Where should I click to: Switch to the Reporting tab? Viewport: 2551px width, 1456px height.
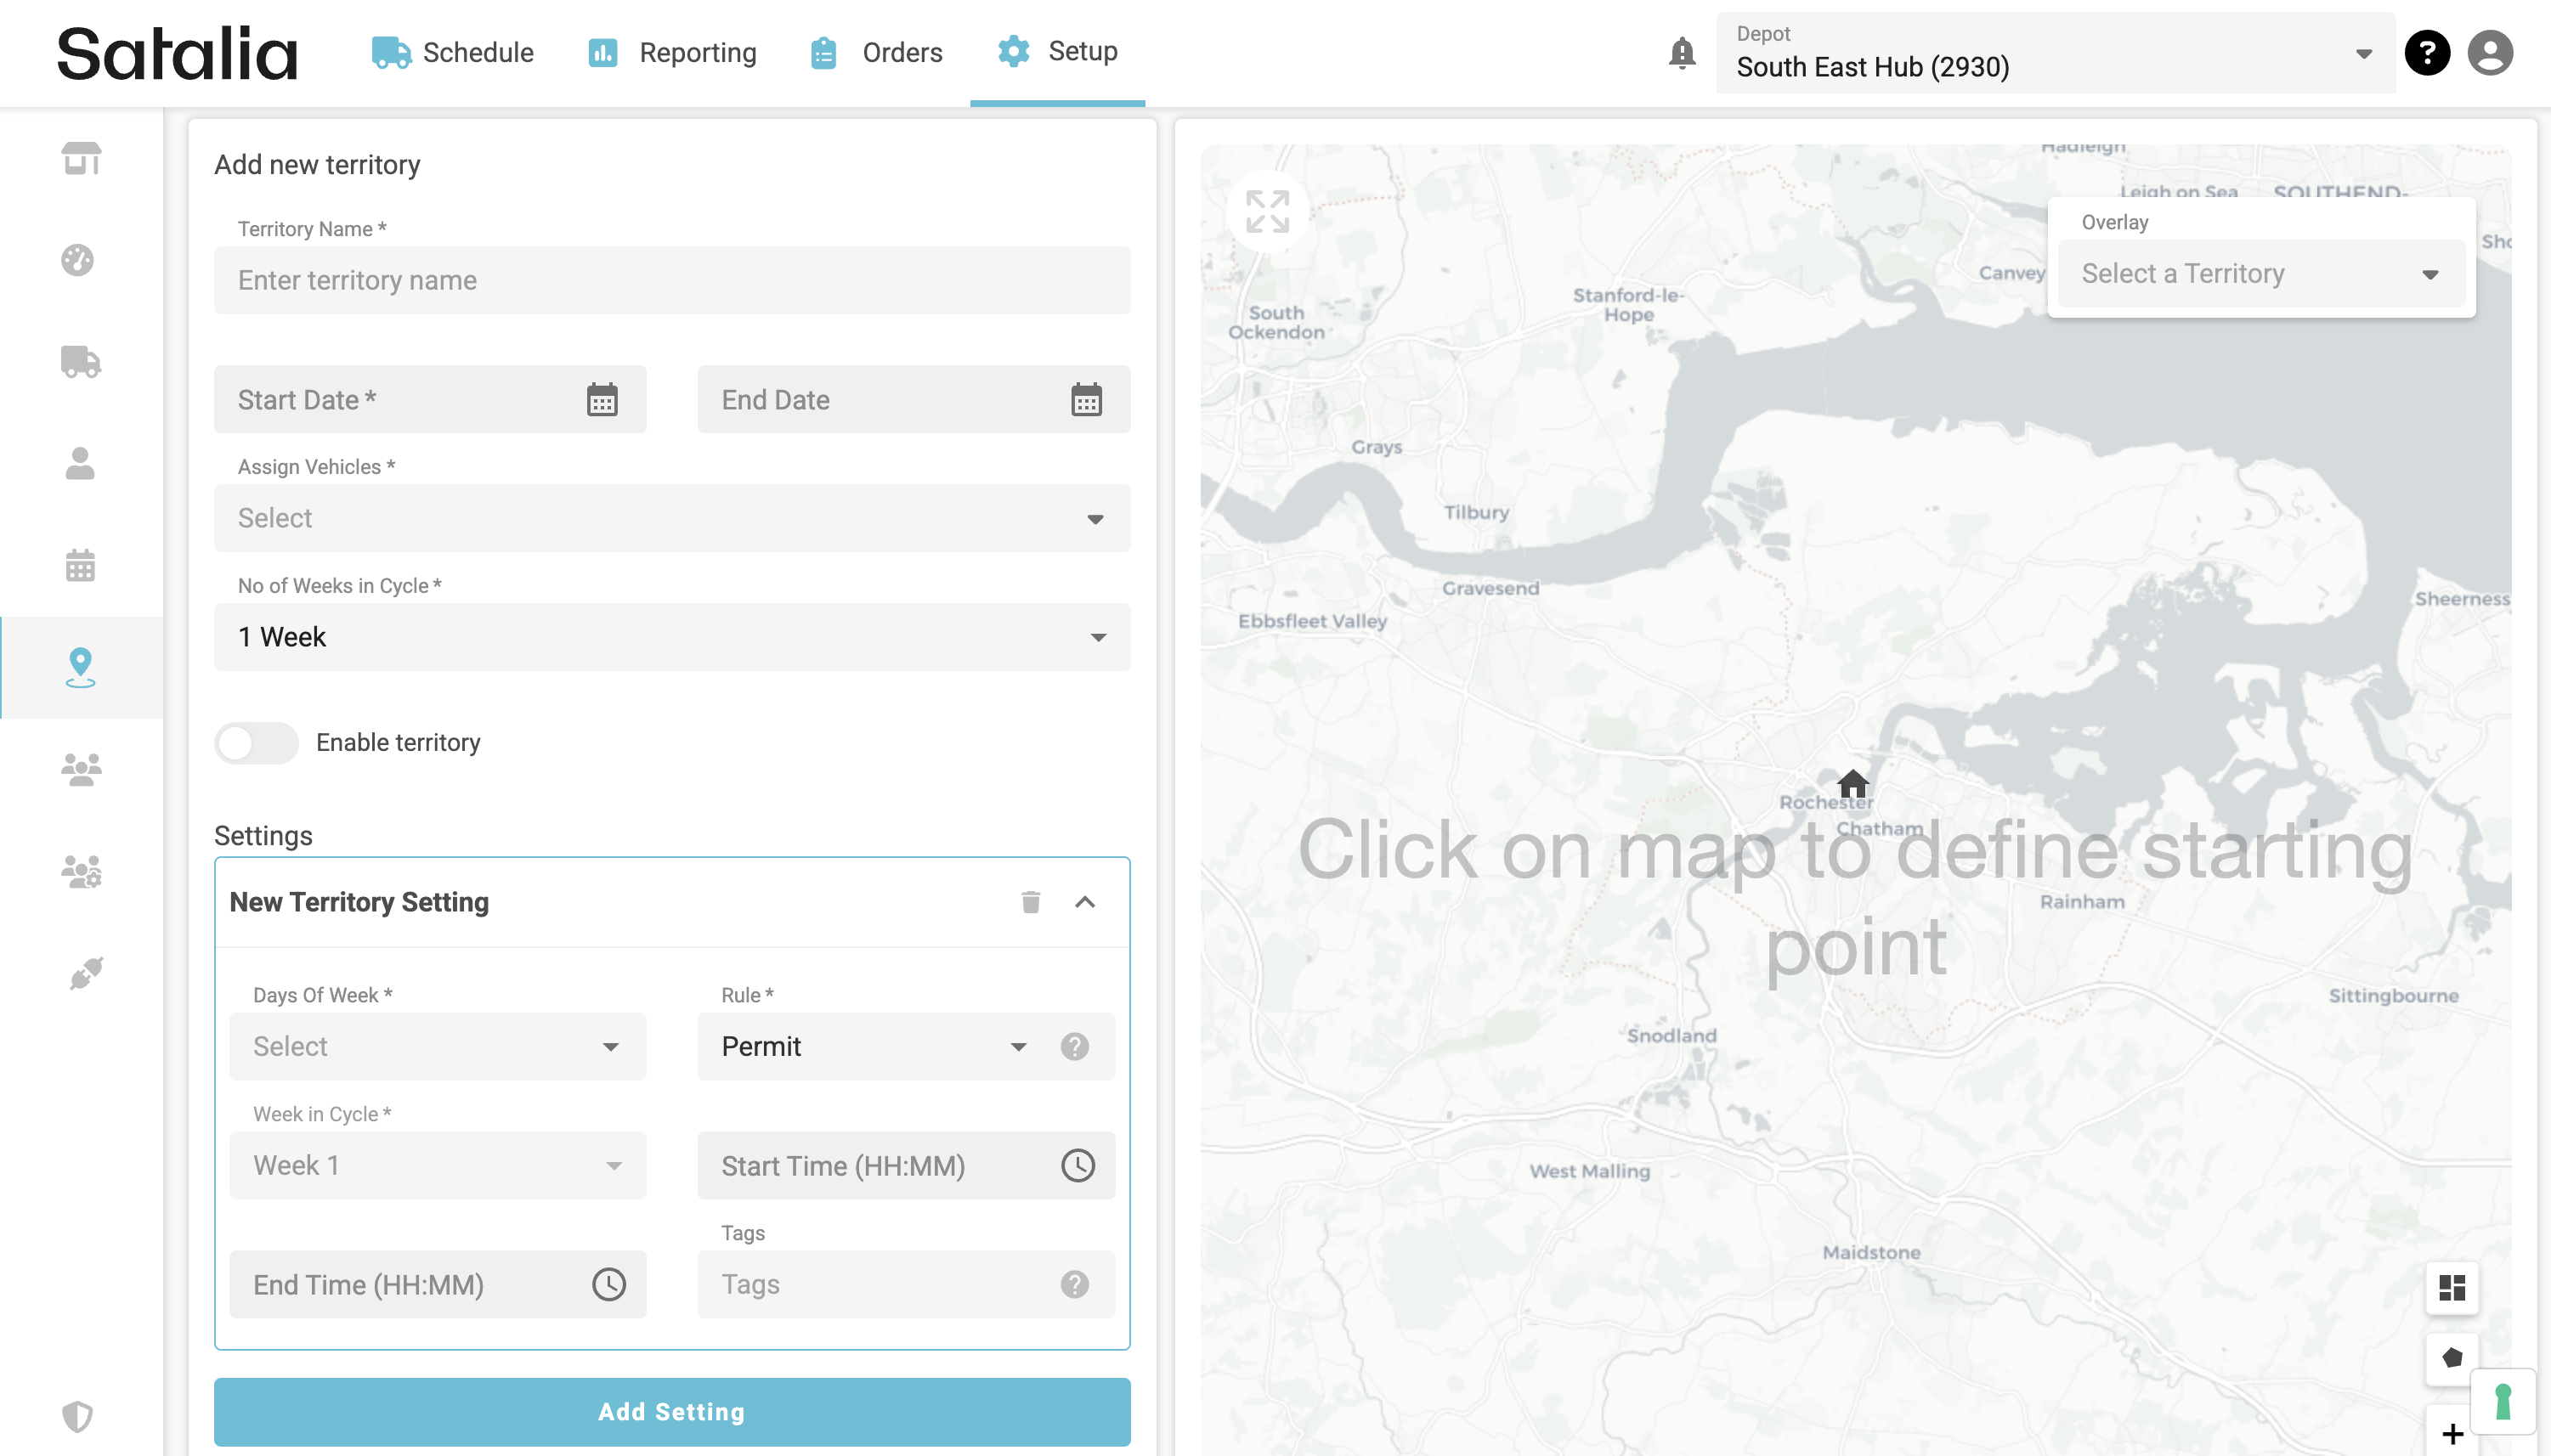[672, 52]
